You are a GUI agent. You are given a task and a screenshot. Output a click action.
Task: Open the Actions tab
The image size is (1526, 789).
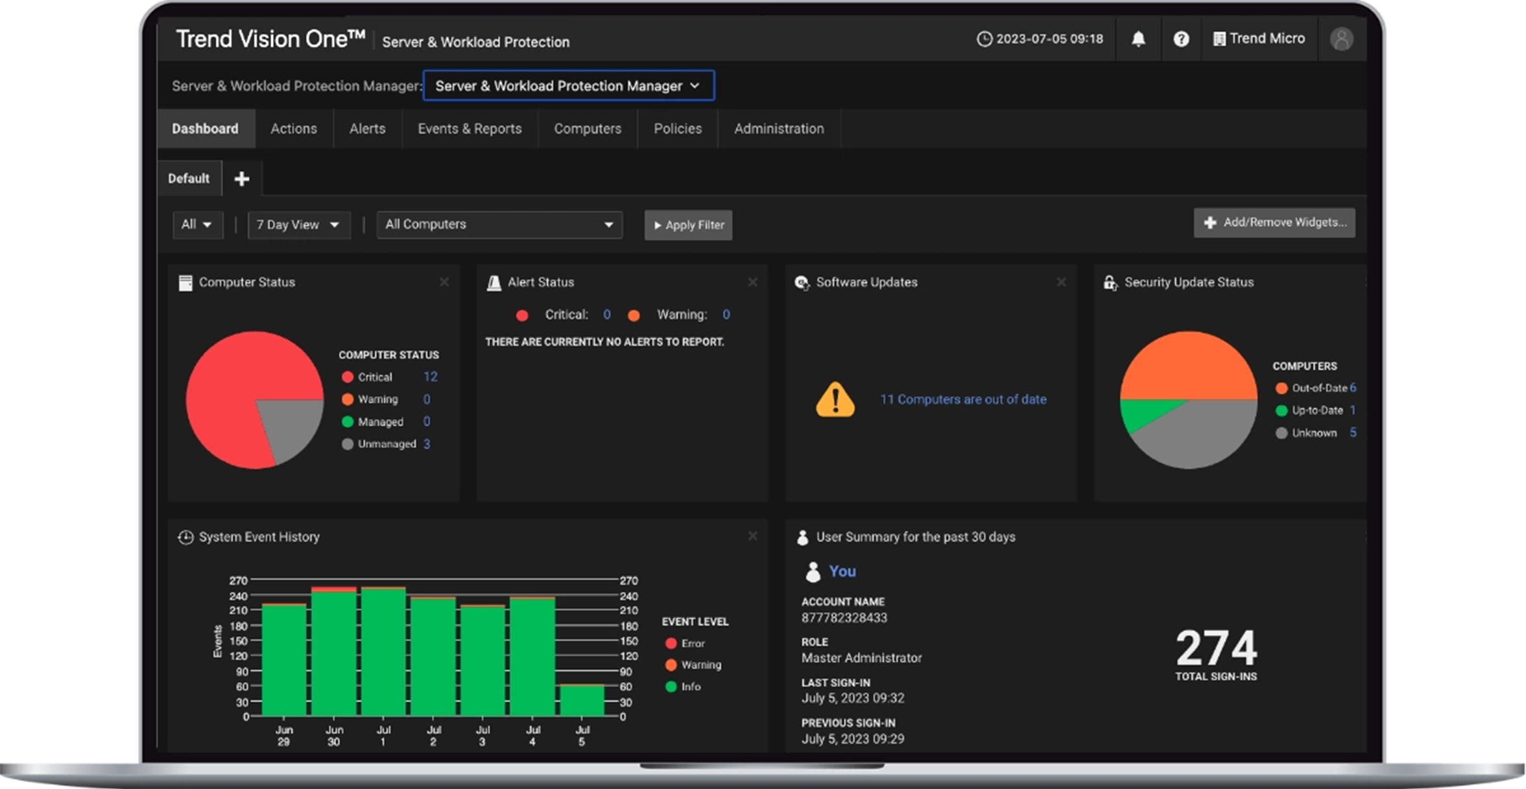coord(294,128)
